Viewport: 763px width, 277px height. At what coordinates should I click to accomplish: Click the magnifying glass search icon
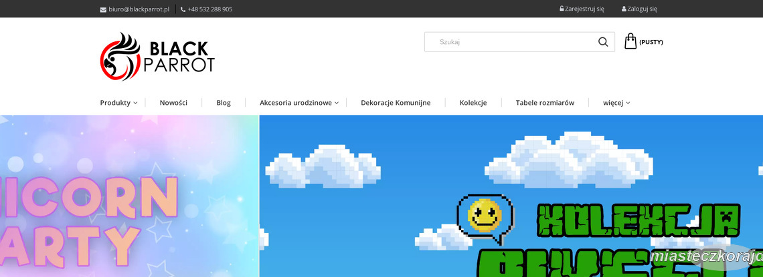coord(603,42)
